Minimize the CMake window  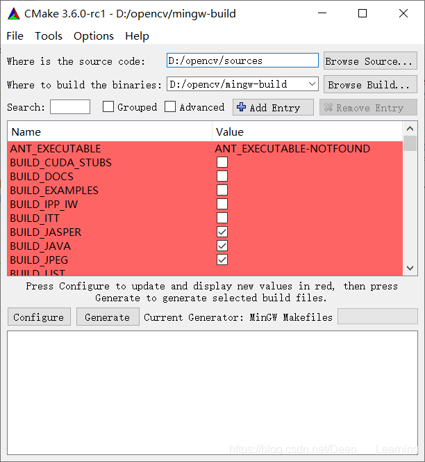[x=322, y=13]
